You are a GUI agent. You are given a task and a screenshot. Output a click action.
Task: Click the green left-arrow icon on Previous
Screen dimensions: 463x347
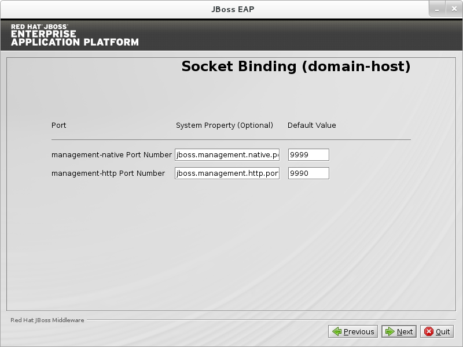336,331
